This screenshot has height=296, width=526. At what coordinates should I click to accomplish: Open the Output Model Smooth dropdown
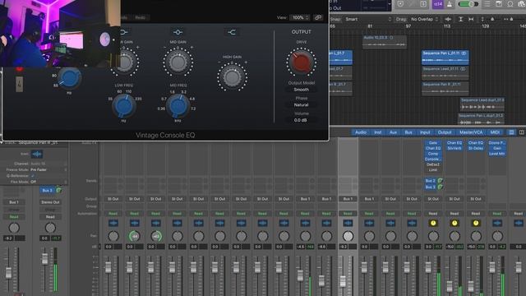(x=301, y=90)
